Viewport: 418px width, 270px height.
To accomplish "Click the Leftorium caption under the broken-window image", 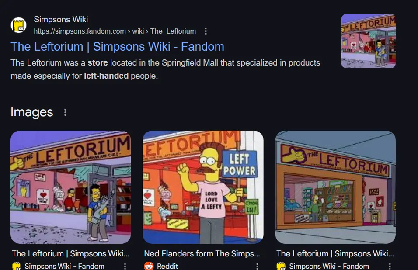I will click(71, 253).
